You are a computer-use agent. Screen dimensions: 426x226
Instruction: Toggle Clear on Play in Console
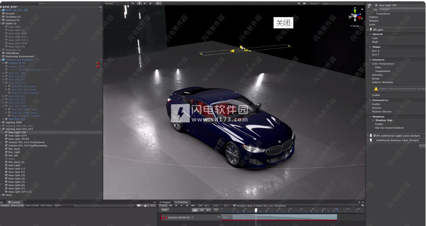coord(16,206)
